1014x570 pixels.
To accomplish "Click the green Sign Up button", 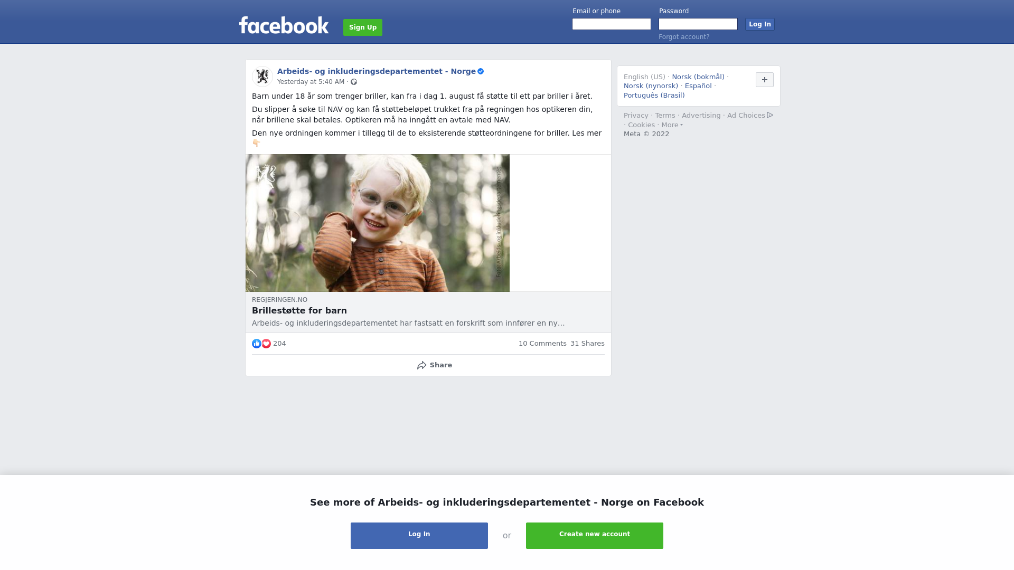I will (x=363, y=27).
